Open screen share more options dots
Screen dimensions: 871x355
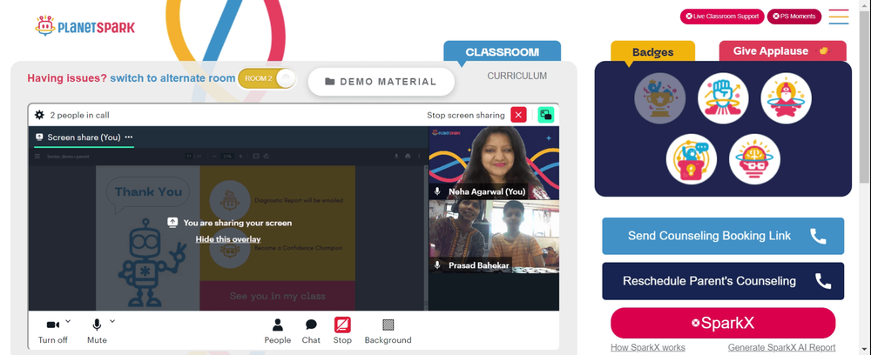tap(129, 137)
